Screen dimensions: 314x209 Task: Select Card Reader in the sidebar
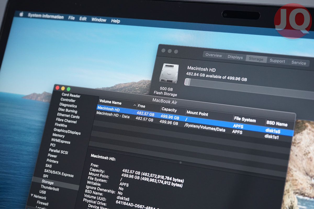71,95
